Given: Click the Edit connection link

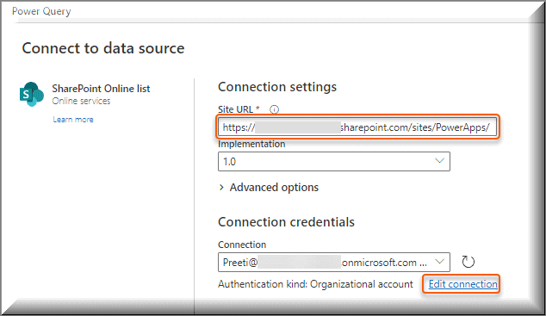Looking at the screenshot, I should [462, 284].
